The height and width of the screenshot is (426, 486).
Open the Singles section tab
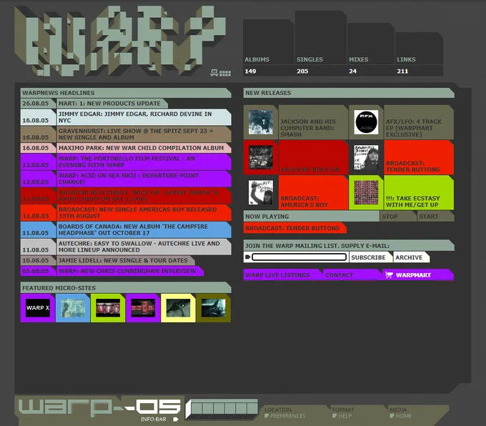point(320,43)
